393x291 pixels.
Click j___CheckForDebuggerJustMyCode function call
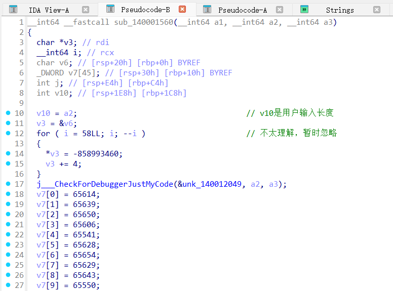105,184
